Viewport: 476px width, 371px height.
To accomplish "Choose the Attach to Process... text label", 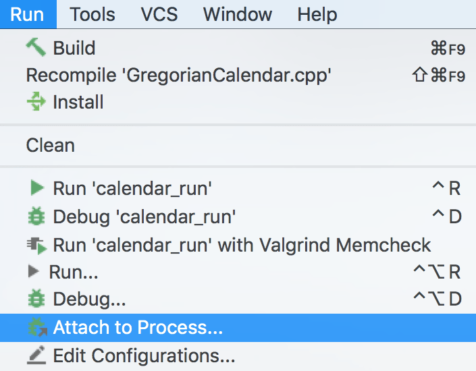I will tap(138, 327).
